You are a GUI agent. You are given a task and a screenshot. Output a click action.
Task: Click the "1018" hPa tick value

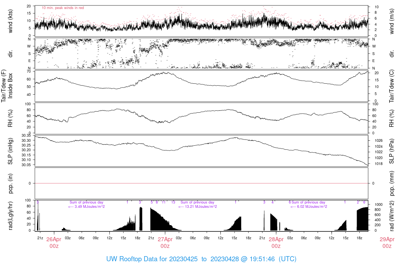(379, 164)
